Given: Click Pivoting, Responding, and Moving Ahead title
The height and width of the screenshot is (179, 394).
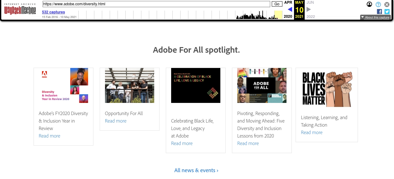Looking at the screenshot, I should pos(261,125).
